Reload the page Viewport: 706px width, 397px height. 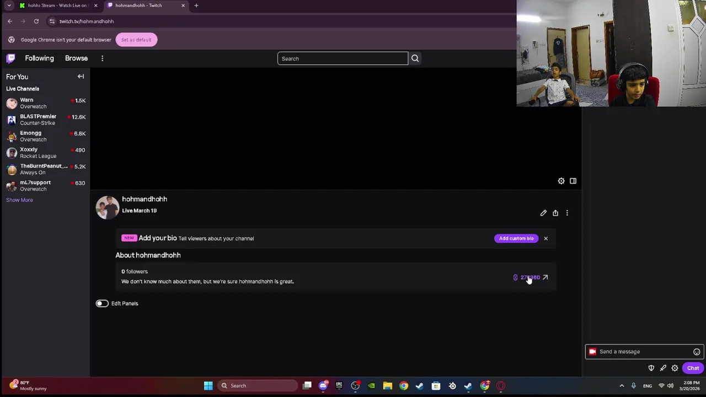[36, 22]
